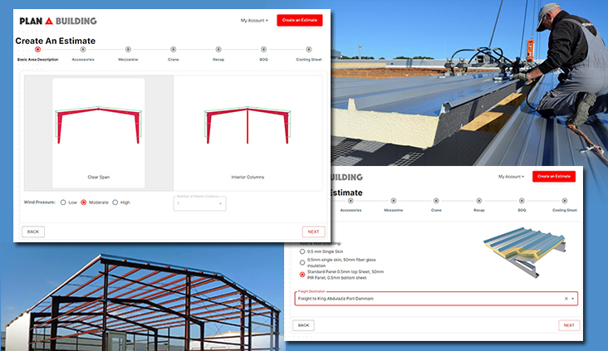Viewport: 608px width, 351px height.
Task: Go to the Crane step circle in the sheeting window
Action: 436,201
